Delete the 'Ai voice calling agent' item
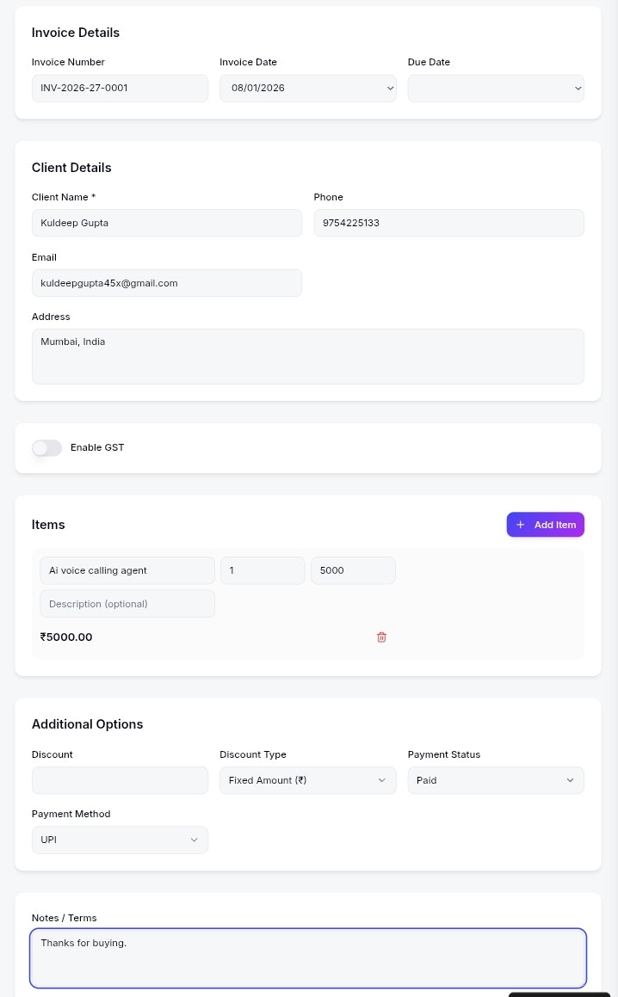This screenshot has width=618, height=997. point(381,637)
